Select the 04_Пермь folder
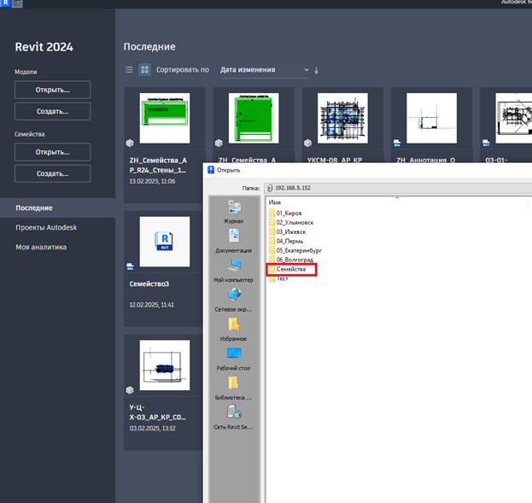 [x=286, y=242]
